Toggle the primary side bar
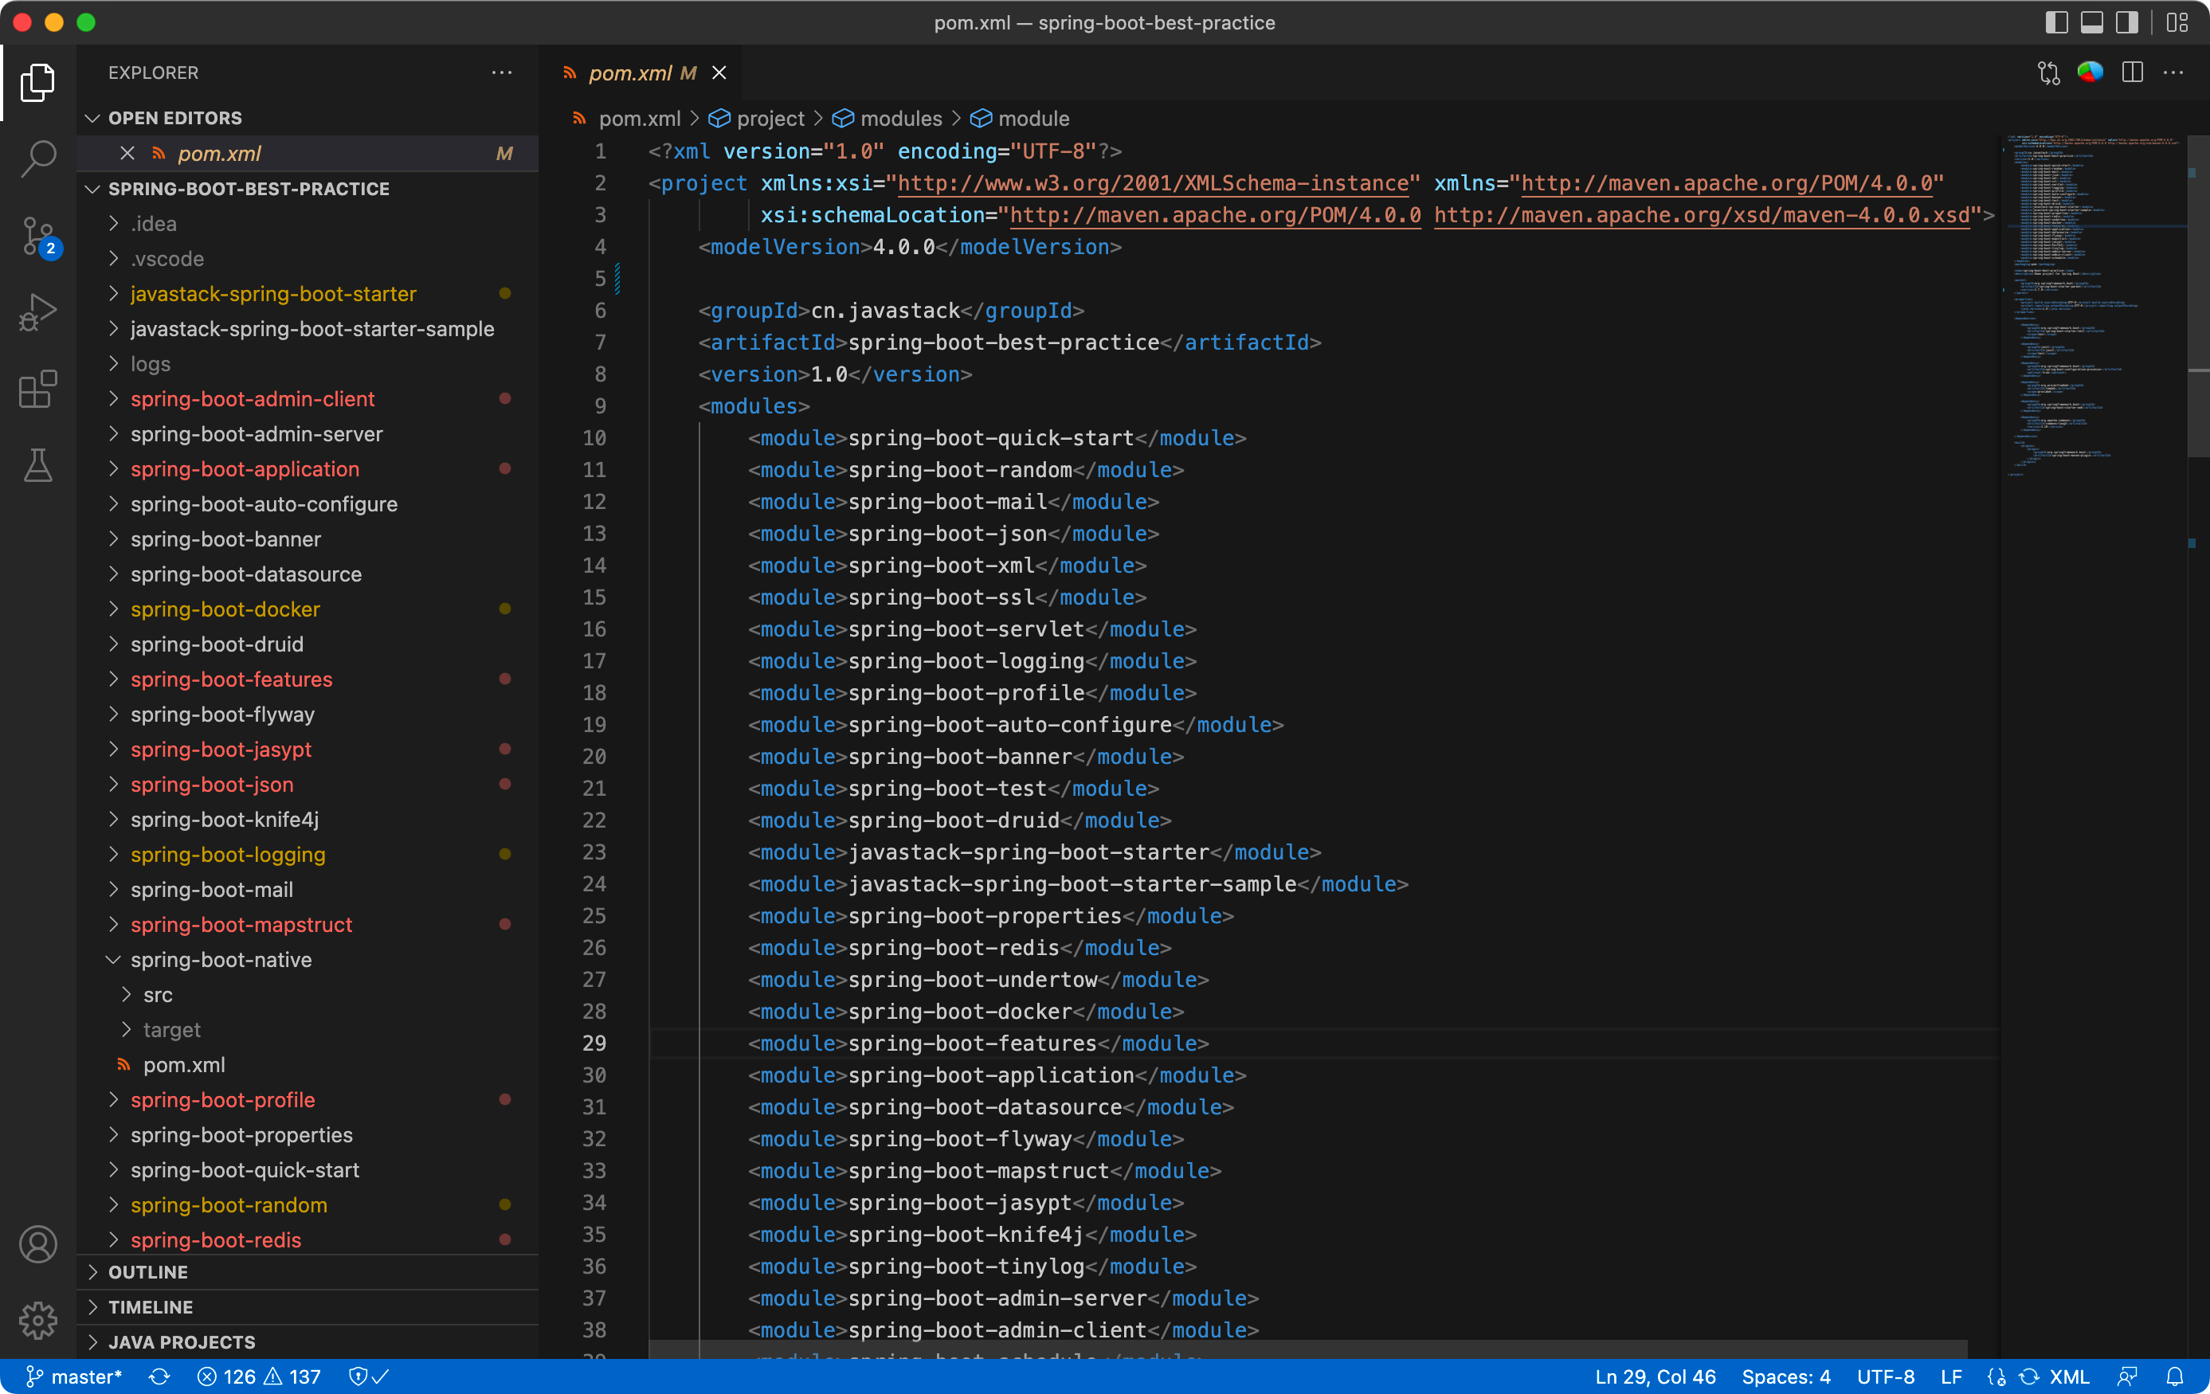The image size is (2210, 1394). [2057, 22]
